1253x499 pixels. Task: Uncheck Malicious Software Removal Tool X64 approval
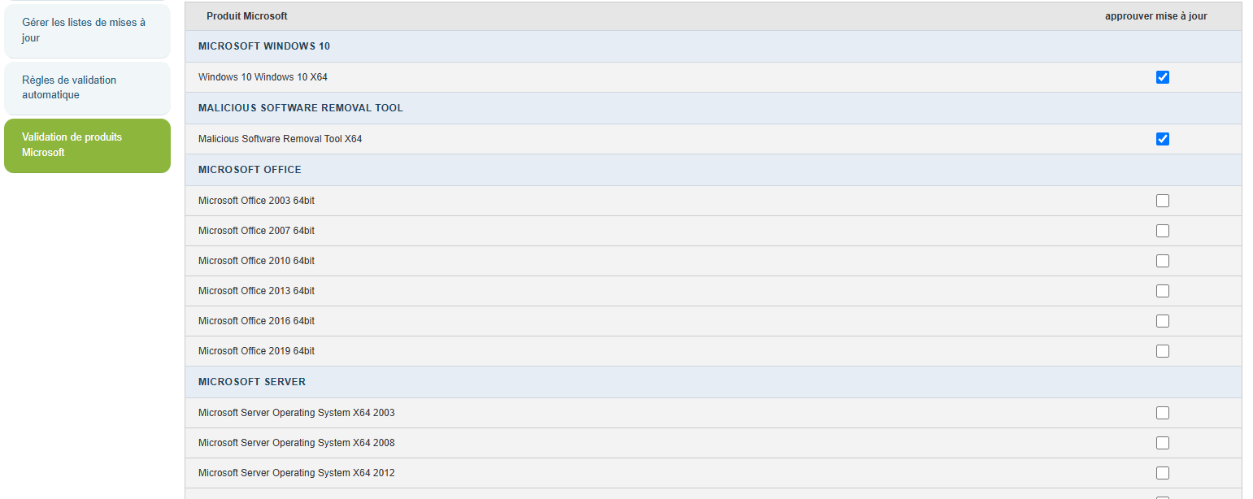(x=1163, y=139)
